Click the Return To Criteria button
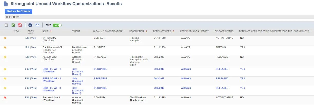Screen dimensions: 314x105 coord(18,11)
